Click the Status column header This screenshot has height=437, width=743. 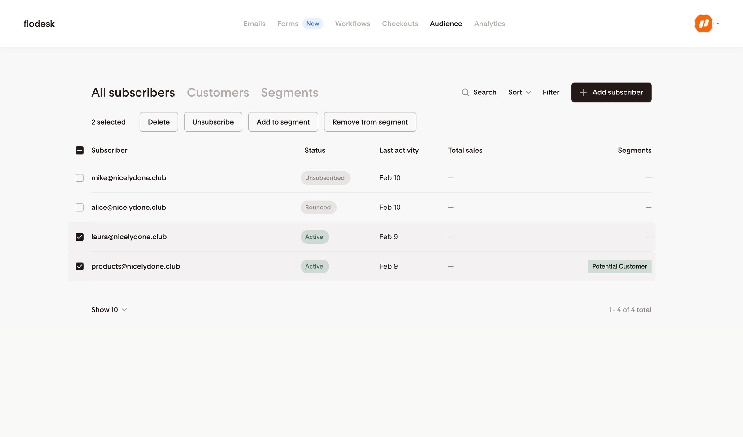coord(315,150)
